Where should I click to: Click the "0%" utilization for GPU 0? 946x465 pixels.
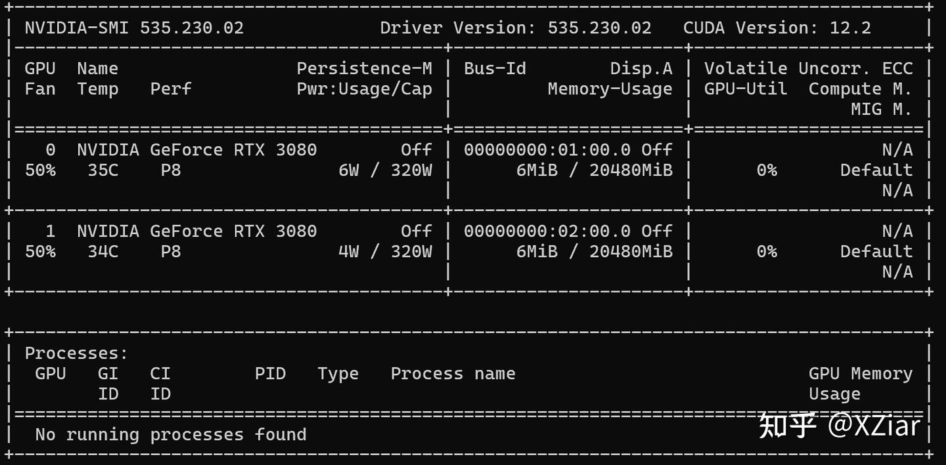pyautogui.click(x=767, y=170)
